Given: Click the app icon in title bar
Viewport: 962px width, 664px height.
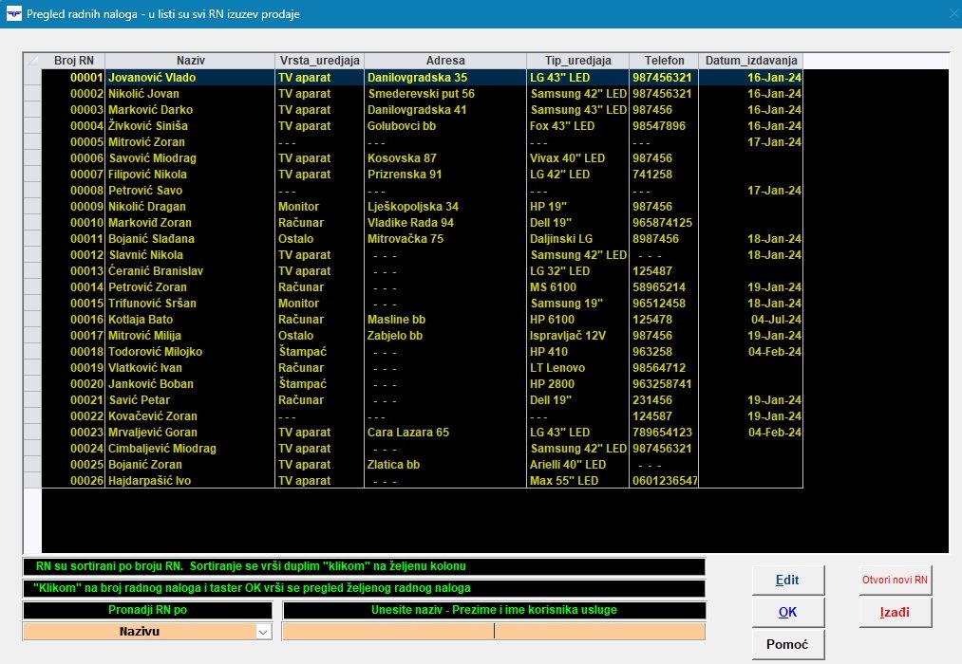Looking at the screenshot, I should coord(11,14).
